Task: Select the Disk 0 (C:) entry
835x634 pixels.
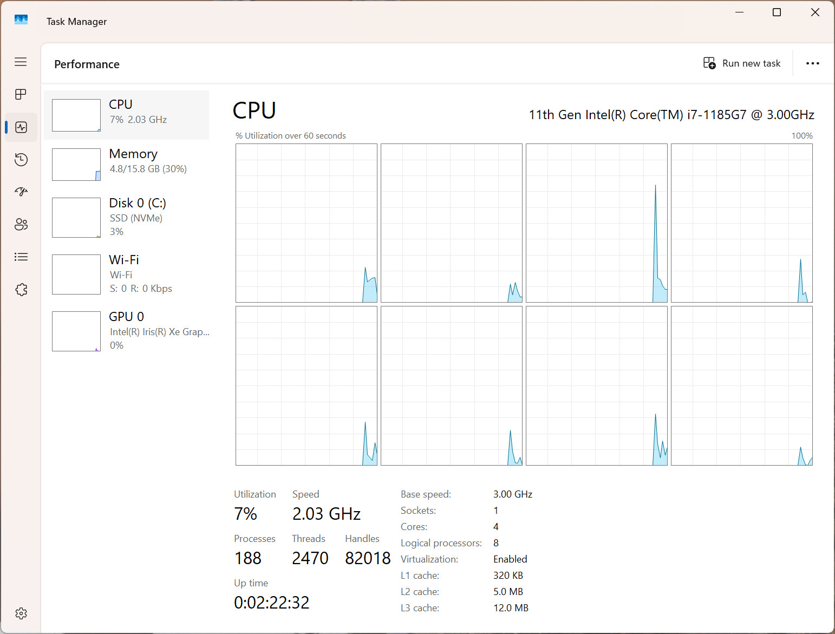Action: click(x=126, y=217)
